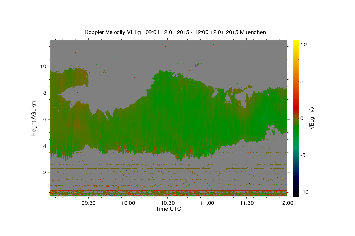Select the 11:00 time tick label
Screen dimensions: 355x236
pos(207,203)
